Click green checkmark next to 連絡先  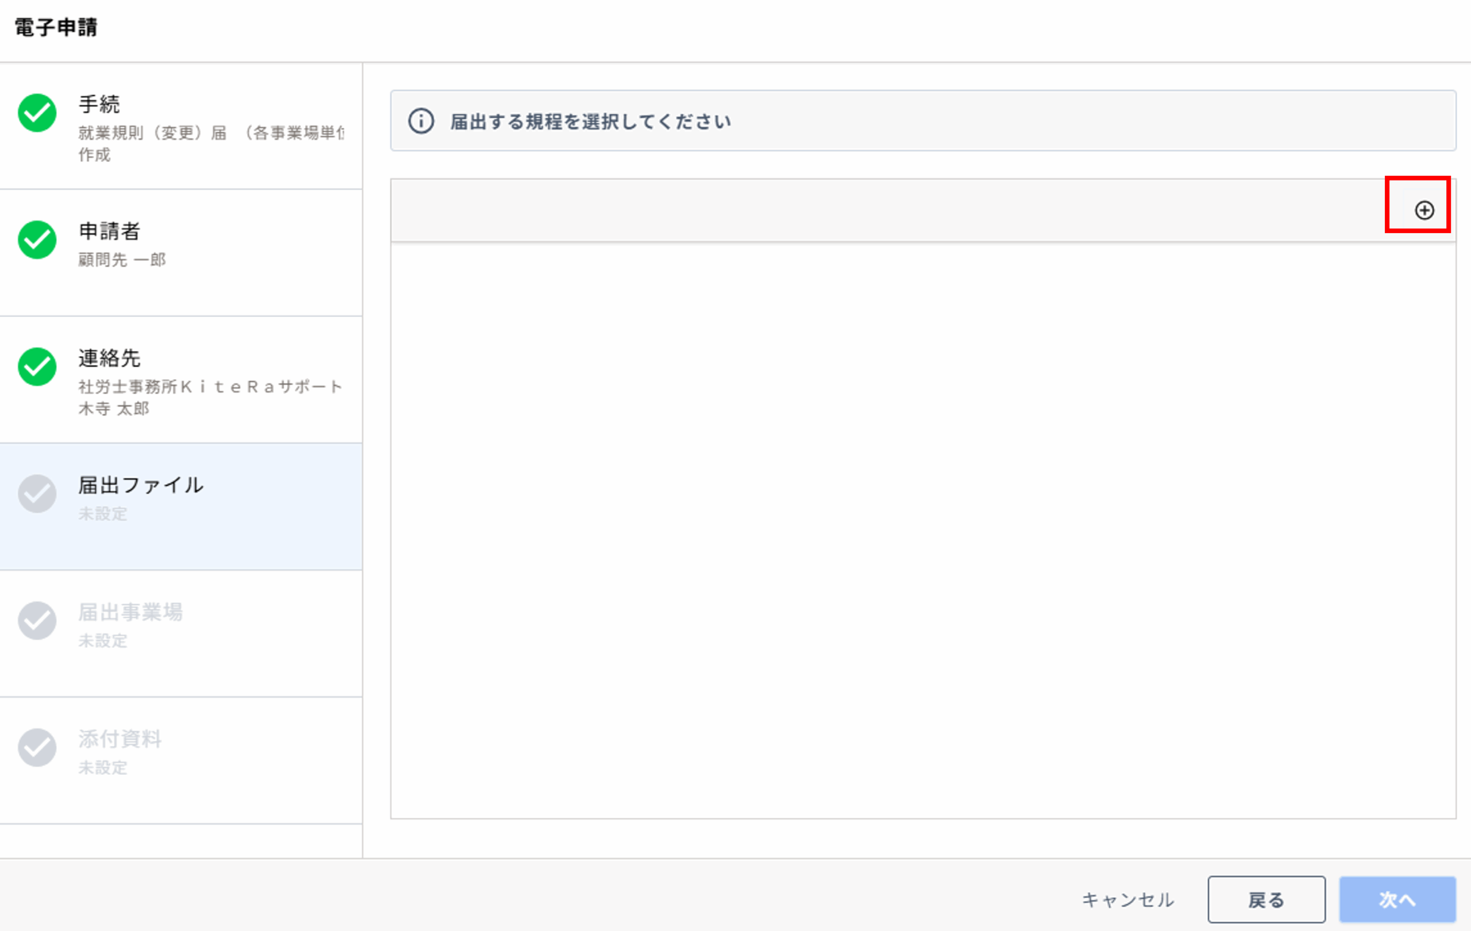[x=37, y=367]
